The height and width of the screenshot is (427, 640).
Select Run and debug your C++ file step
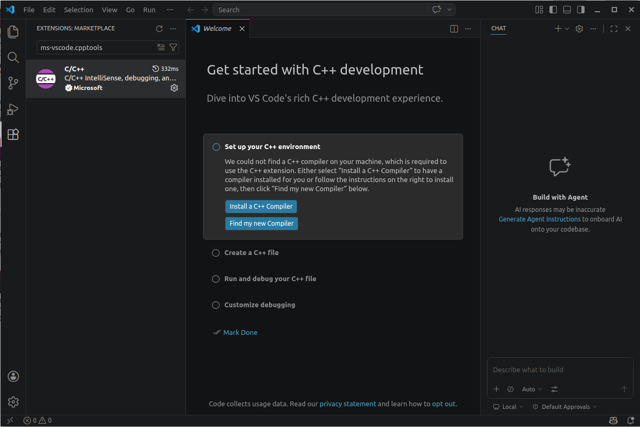270,279
